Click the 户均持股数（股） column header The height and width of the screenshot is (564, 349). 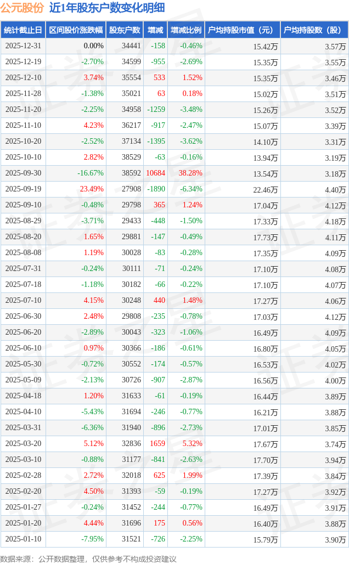click(314, 30)
